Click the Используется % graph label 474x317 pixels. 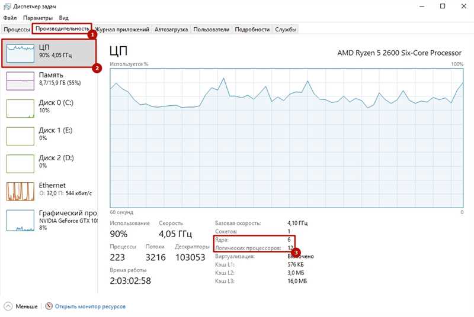[129, 64]
